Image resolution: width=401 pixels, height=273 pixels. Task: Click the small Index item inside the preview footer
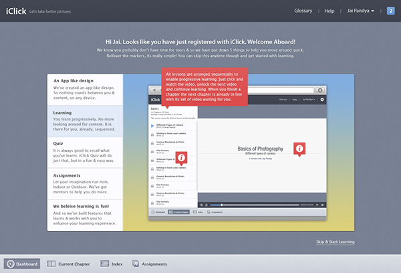pyautogui.click(x=198, y=212)
